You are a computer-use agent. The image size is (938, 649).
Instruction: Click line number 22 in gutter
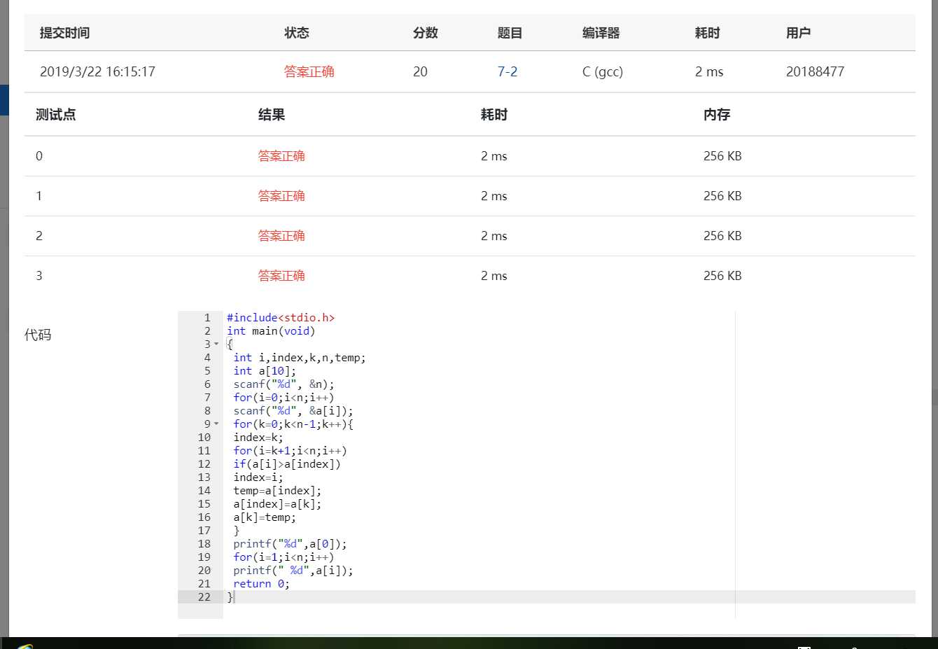(204, 597)
